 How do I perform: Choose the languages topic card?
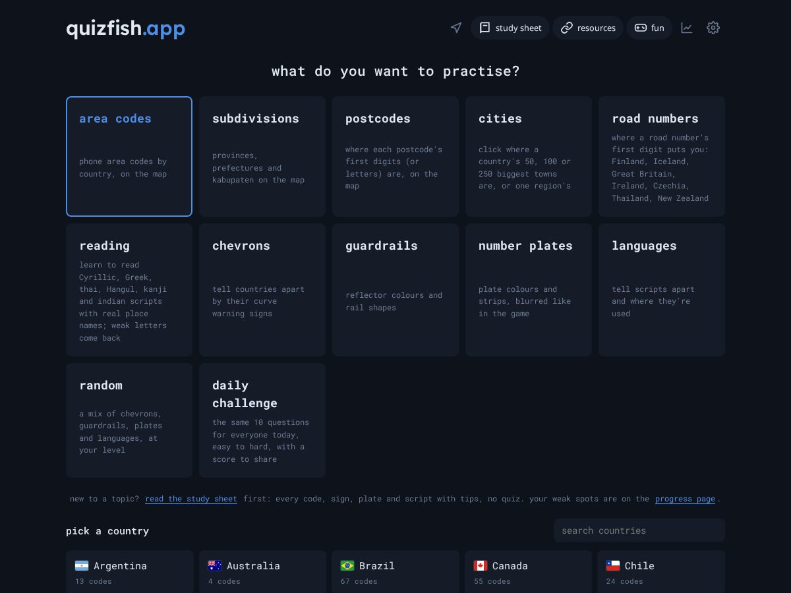662,290
